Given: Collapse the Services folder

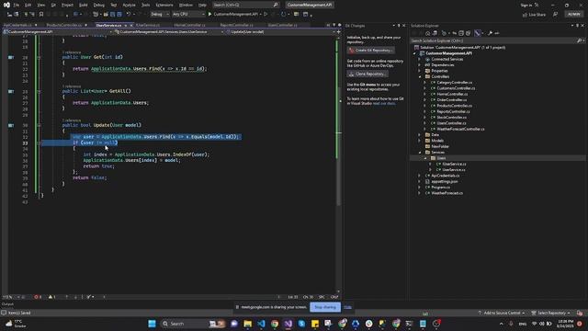Looking at the screenshot, I should pyautogui.click(x=420, y=153).
